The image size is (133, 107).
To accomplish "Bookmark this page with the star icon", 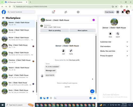I will click(x=116, y=6).
